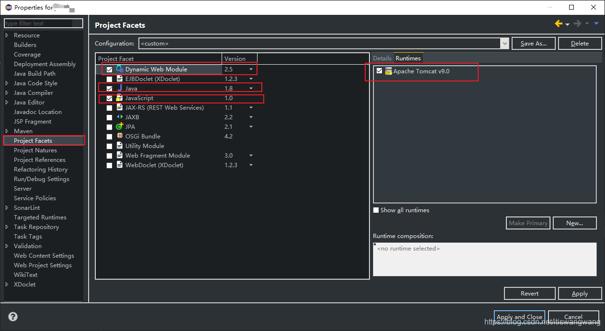Screen dimensions: 605x331
Task: Click the Web Fragment Module facet icon
Action: coord(120,155)
